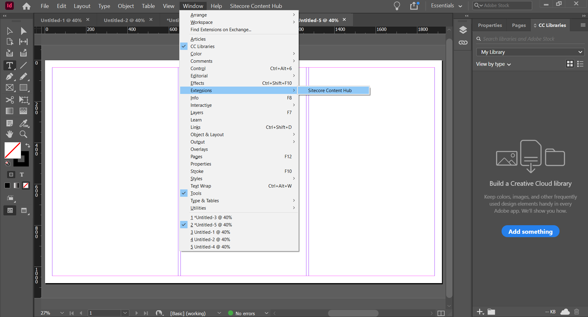The width and height of the screenshot is (588, 317).
Task: Choose the Scissors tool
Action: point(9,100)
